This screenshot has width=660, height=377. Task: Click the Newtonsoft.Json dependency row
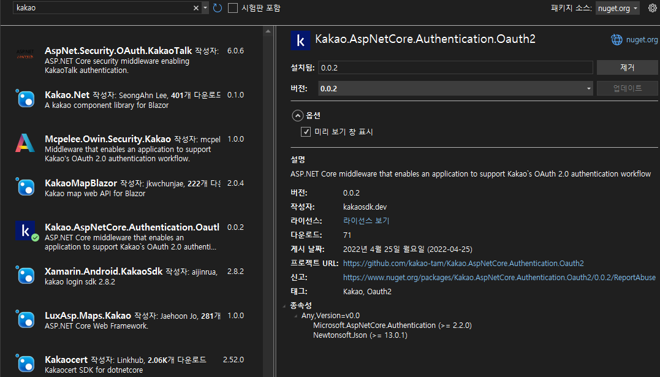pos(360,335)
